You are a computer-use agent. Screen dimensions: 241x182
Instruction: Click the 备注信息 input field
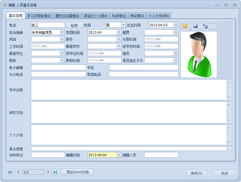pos(129,149)
